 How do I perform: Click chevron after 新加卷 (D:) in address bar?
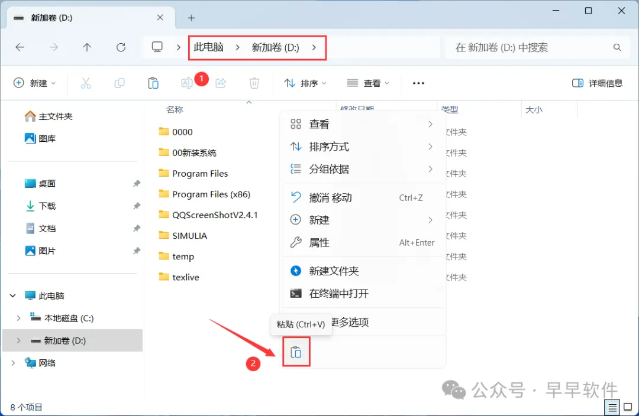coord(314,47)
